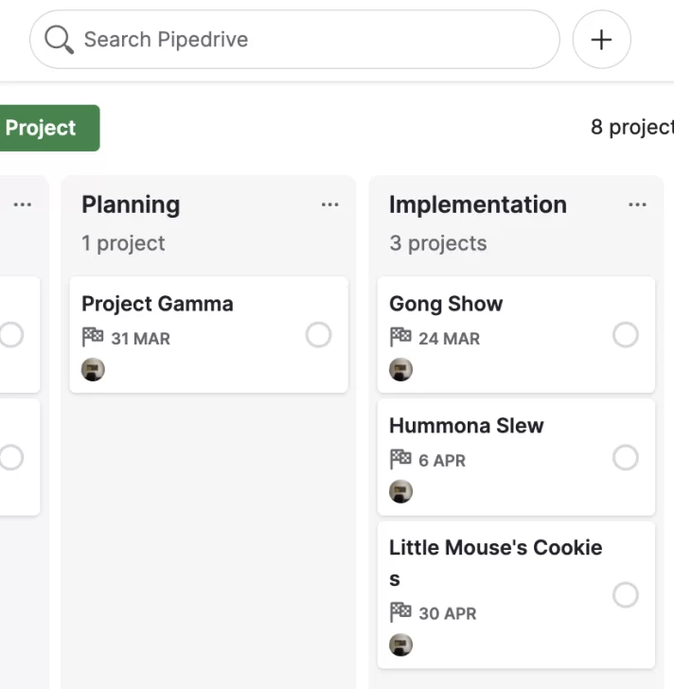Image resolution: width=674 pixels, height=689 pixels.
Task: Click the flag icon on Hummona Slew
Action: 400,460
